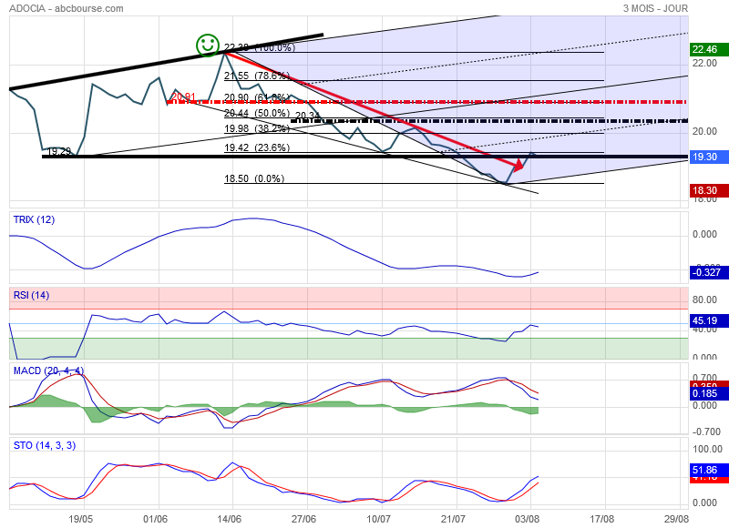Click the '19.42 (23.6%)' Fibonacci label
The height and width of the screenshot is (528, 729).
pyautogui.click(x=257, y=147)
